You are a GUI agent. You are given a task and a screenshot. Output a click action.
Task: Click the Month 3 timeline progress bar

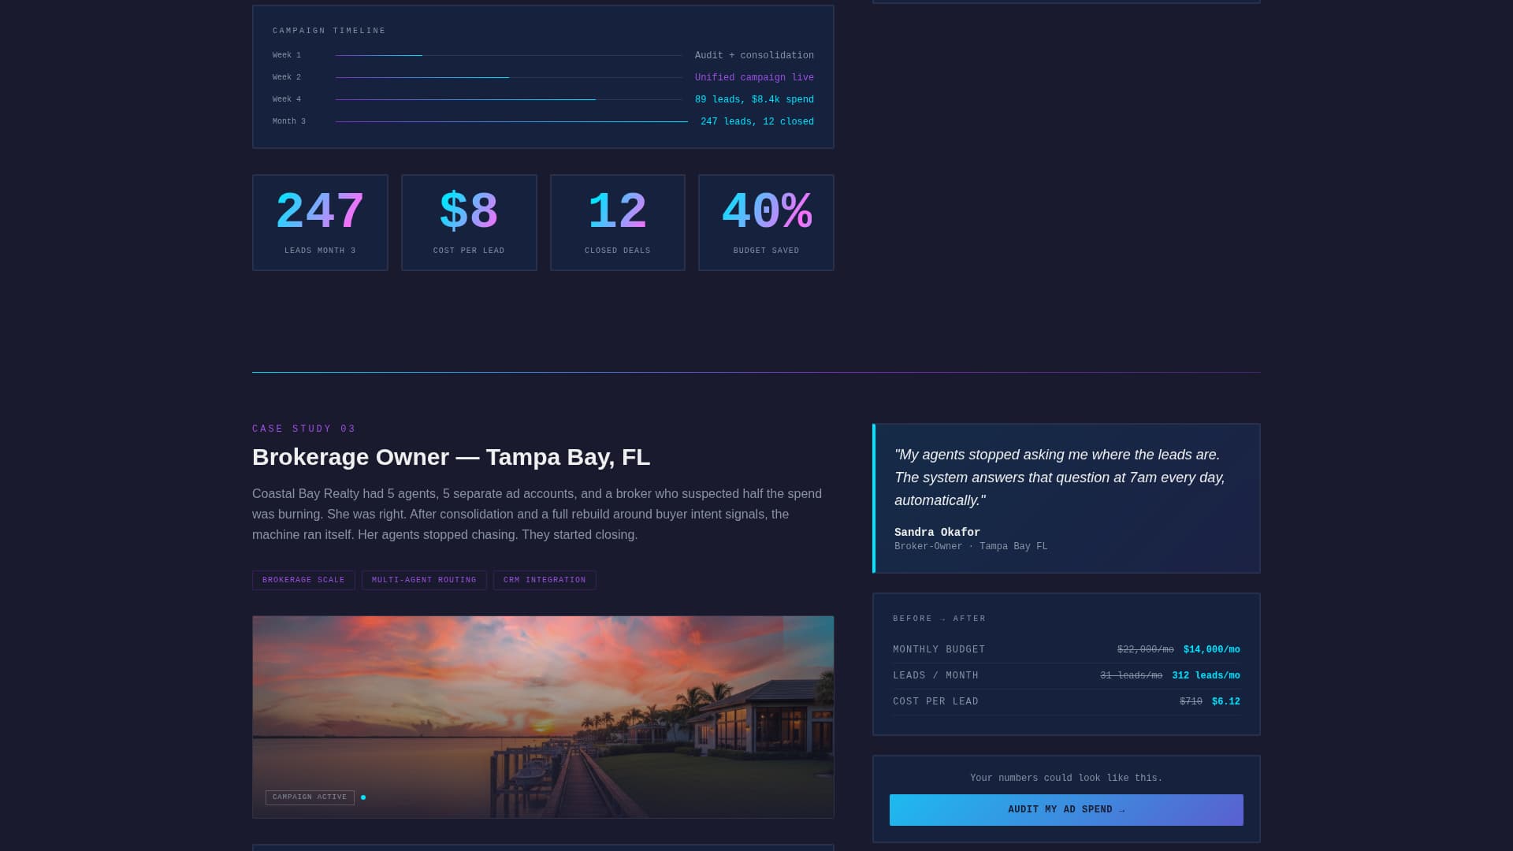(x=511, y=121)
